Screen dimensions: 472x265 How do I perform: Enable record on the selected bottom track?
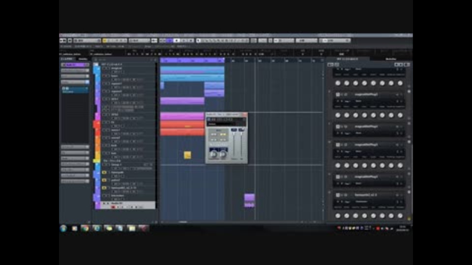click(x=113, y=207)
